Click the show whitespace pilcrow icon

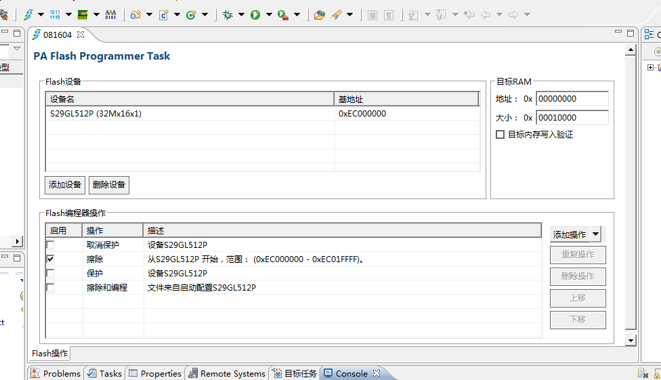click(x=389, y=15)
